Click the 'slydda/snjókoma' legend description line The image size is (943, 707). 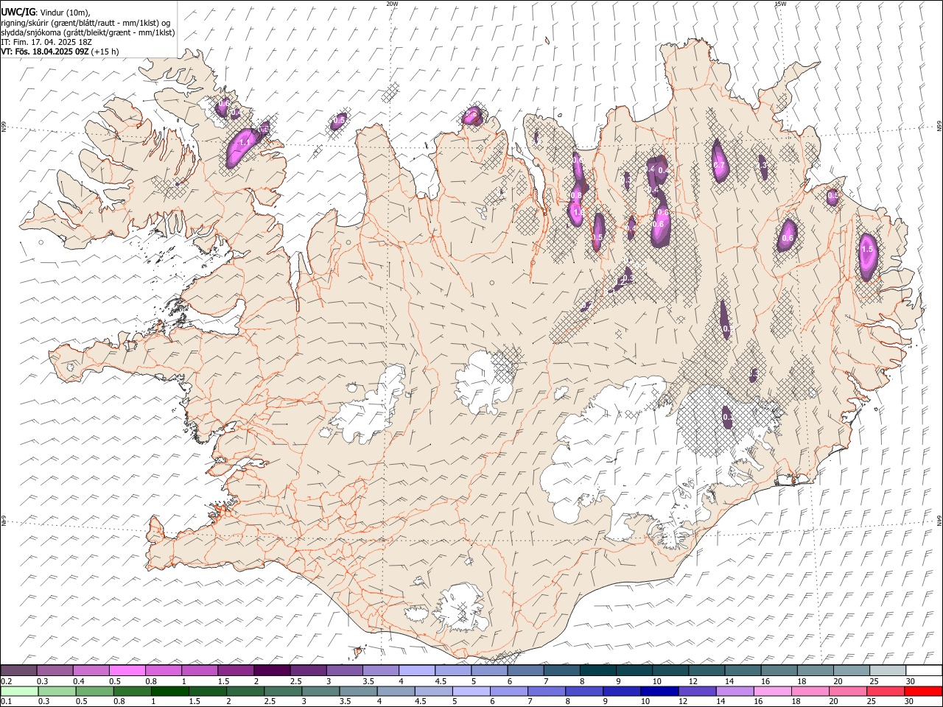click(x=88, y=32)
